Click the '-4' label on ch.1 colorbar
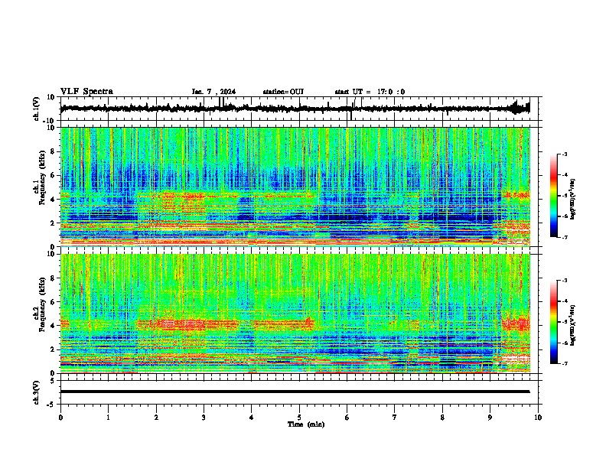Viewport: 606px width, 468px height. (x=564, y=175)
